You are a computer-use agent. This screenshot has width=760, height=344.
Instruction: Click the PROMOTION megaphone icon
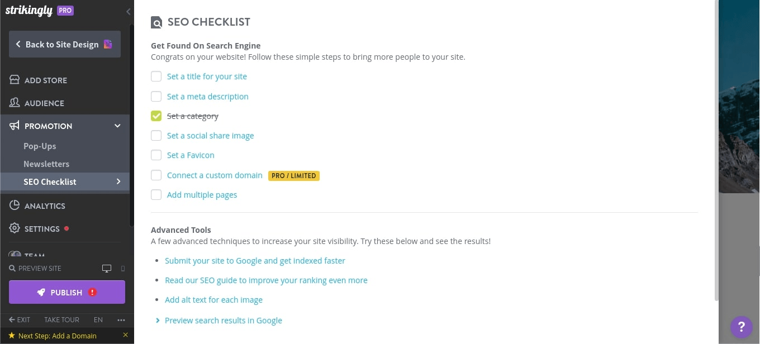(x=15, y=126)
